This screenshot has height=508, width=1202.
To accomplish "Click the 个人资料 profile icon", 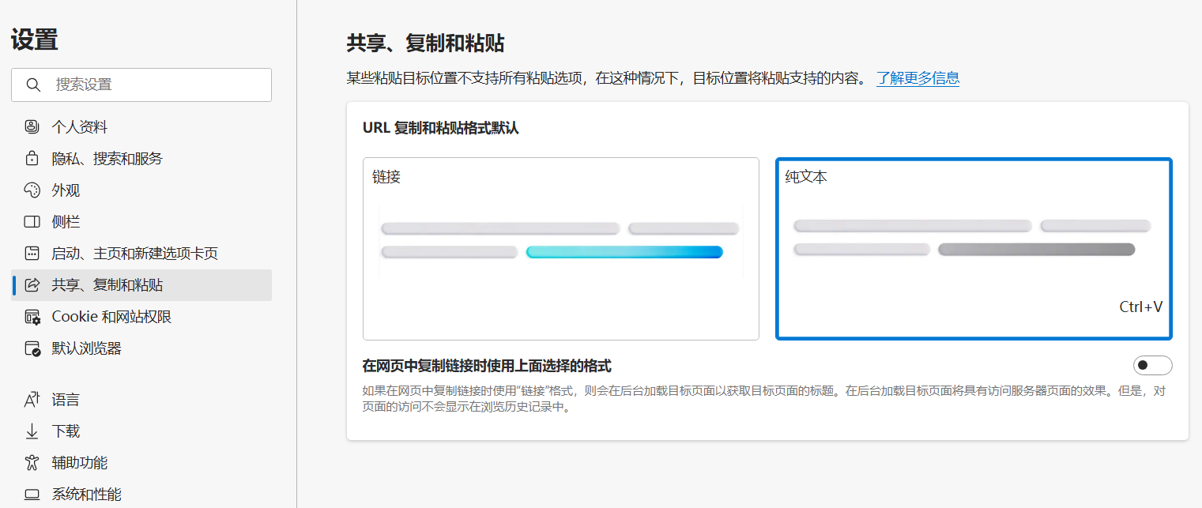I will point(32,127).
